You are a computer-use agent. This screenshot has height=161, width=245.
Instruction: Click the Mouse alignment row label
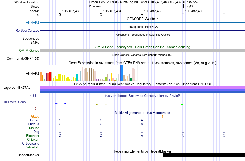click(34, 128)
